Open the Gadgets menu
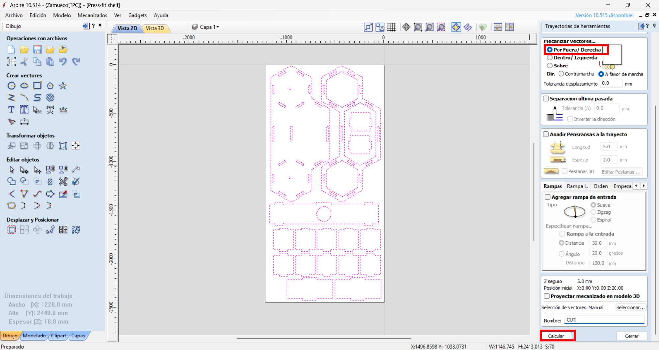659x350 pixels. 137,15
